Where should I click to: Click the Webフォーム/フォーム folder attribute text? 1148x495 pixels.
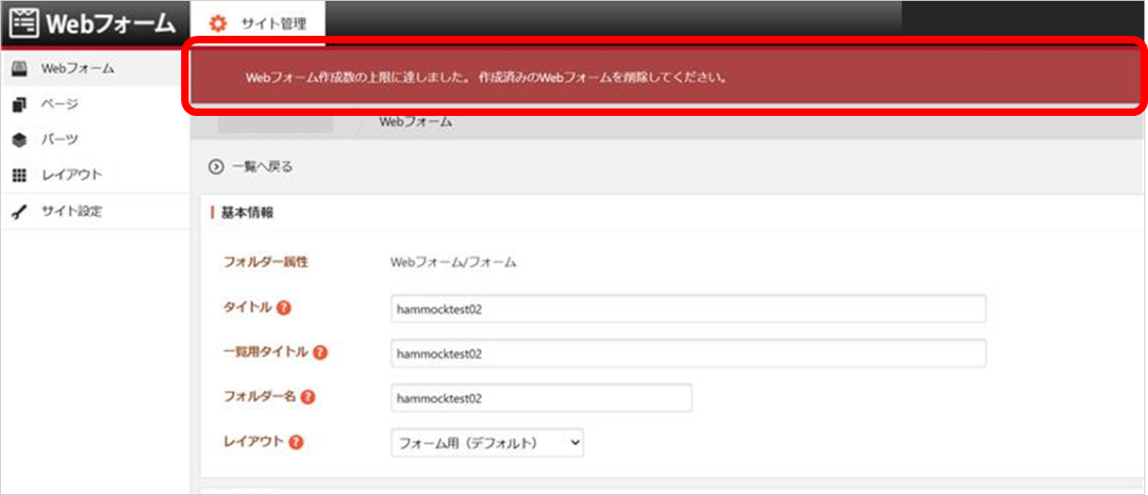click(453, 263)
